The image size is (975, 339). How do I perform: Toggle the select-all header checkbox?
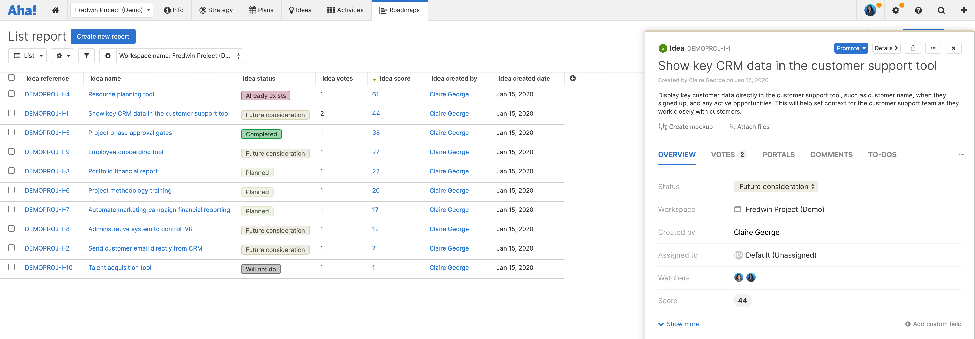pos(11,78)
